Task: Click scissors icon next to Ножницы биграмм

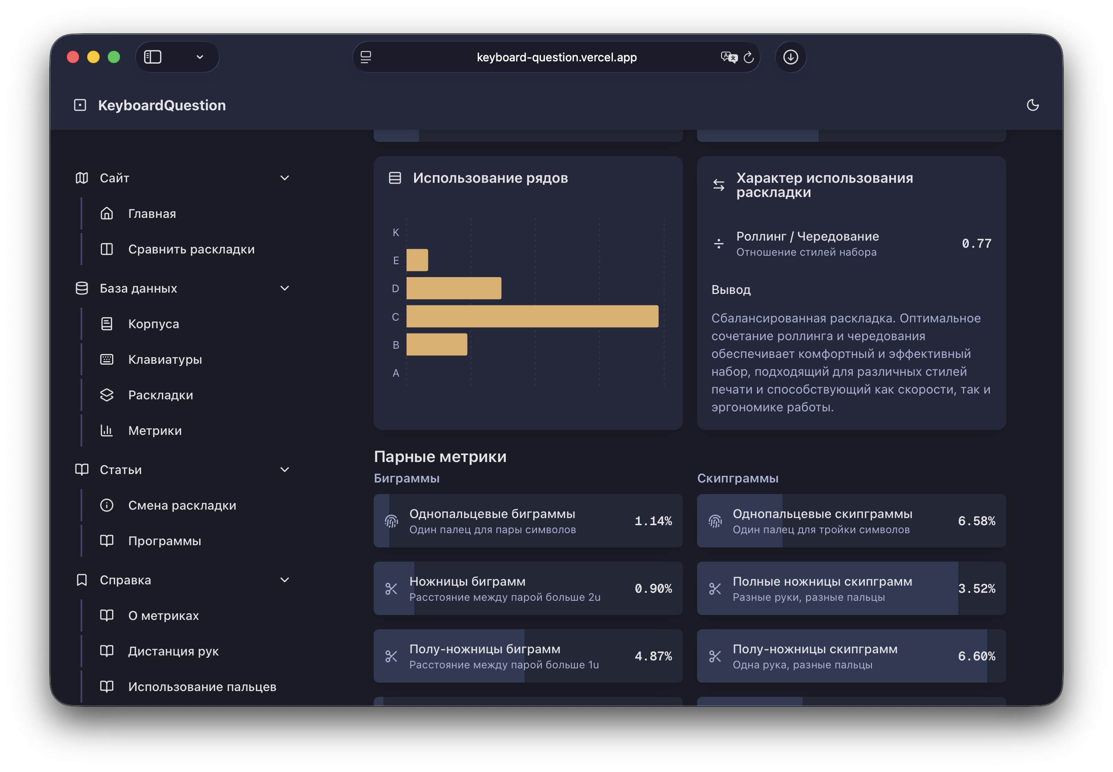Action: [x=391, y=589]
